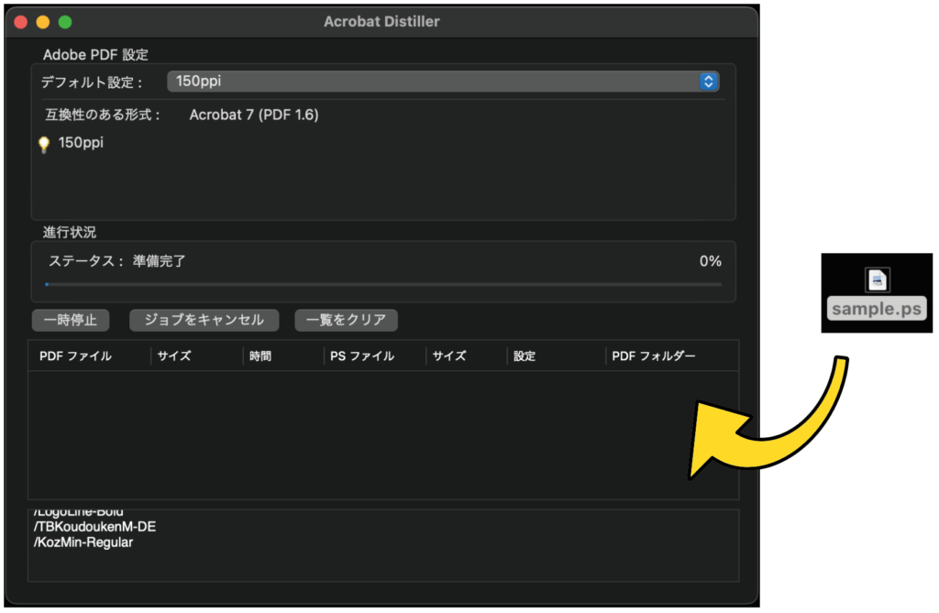Select the sample.ps file icon

(x=878, y=279)
